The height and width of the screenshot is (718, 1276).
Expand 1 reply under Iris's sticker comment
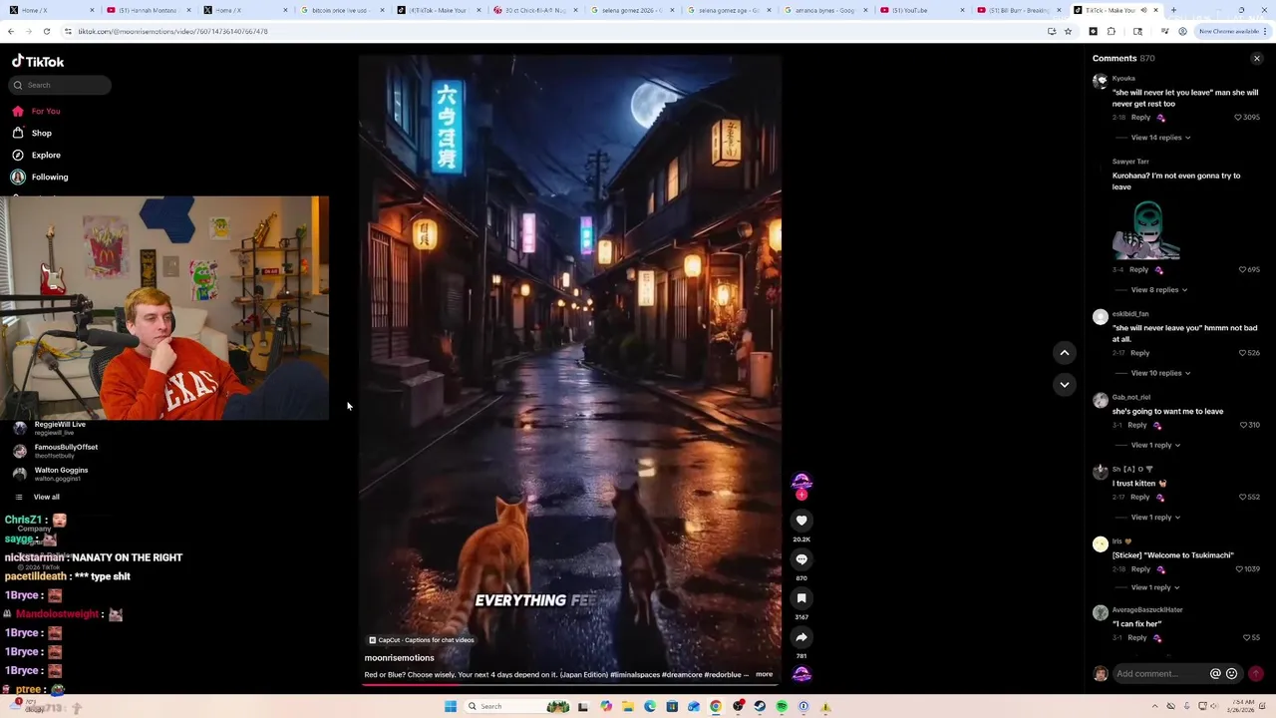point(1155,587)
